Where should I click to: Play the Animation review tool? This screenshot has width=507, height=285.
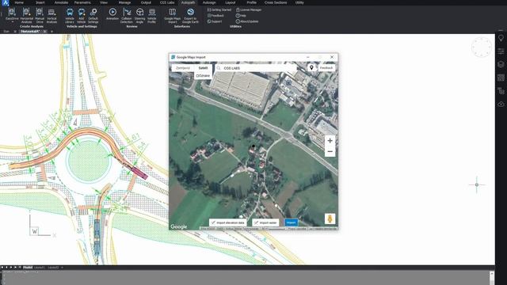(112, 14)
